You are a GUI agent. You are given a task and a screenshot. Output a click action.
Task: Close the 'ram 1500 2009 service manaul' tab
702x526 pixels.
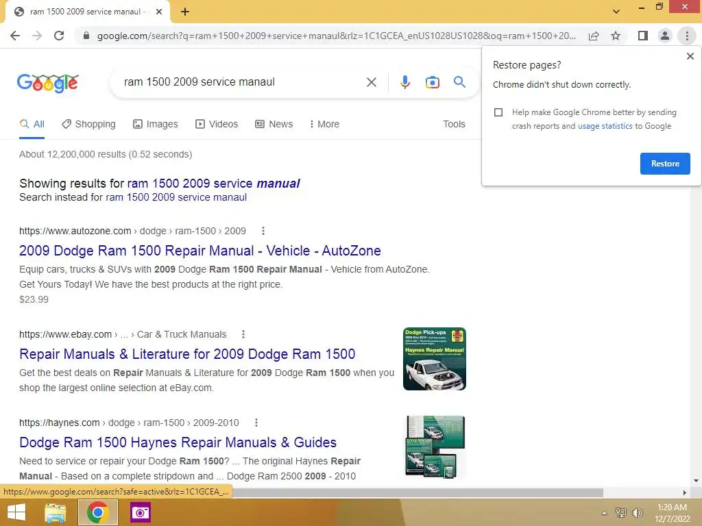pos(159,12)
